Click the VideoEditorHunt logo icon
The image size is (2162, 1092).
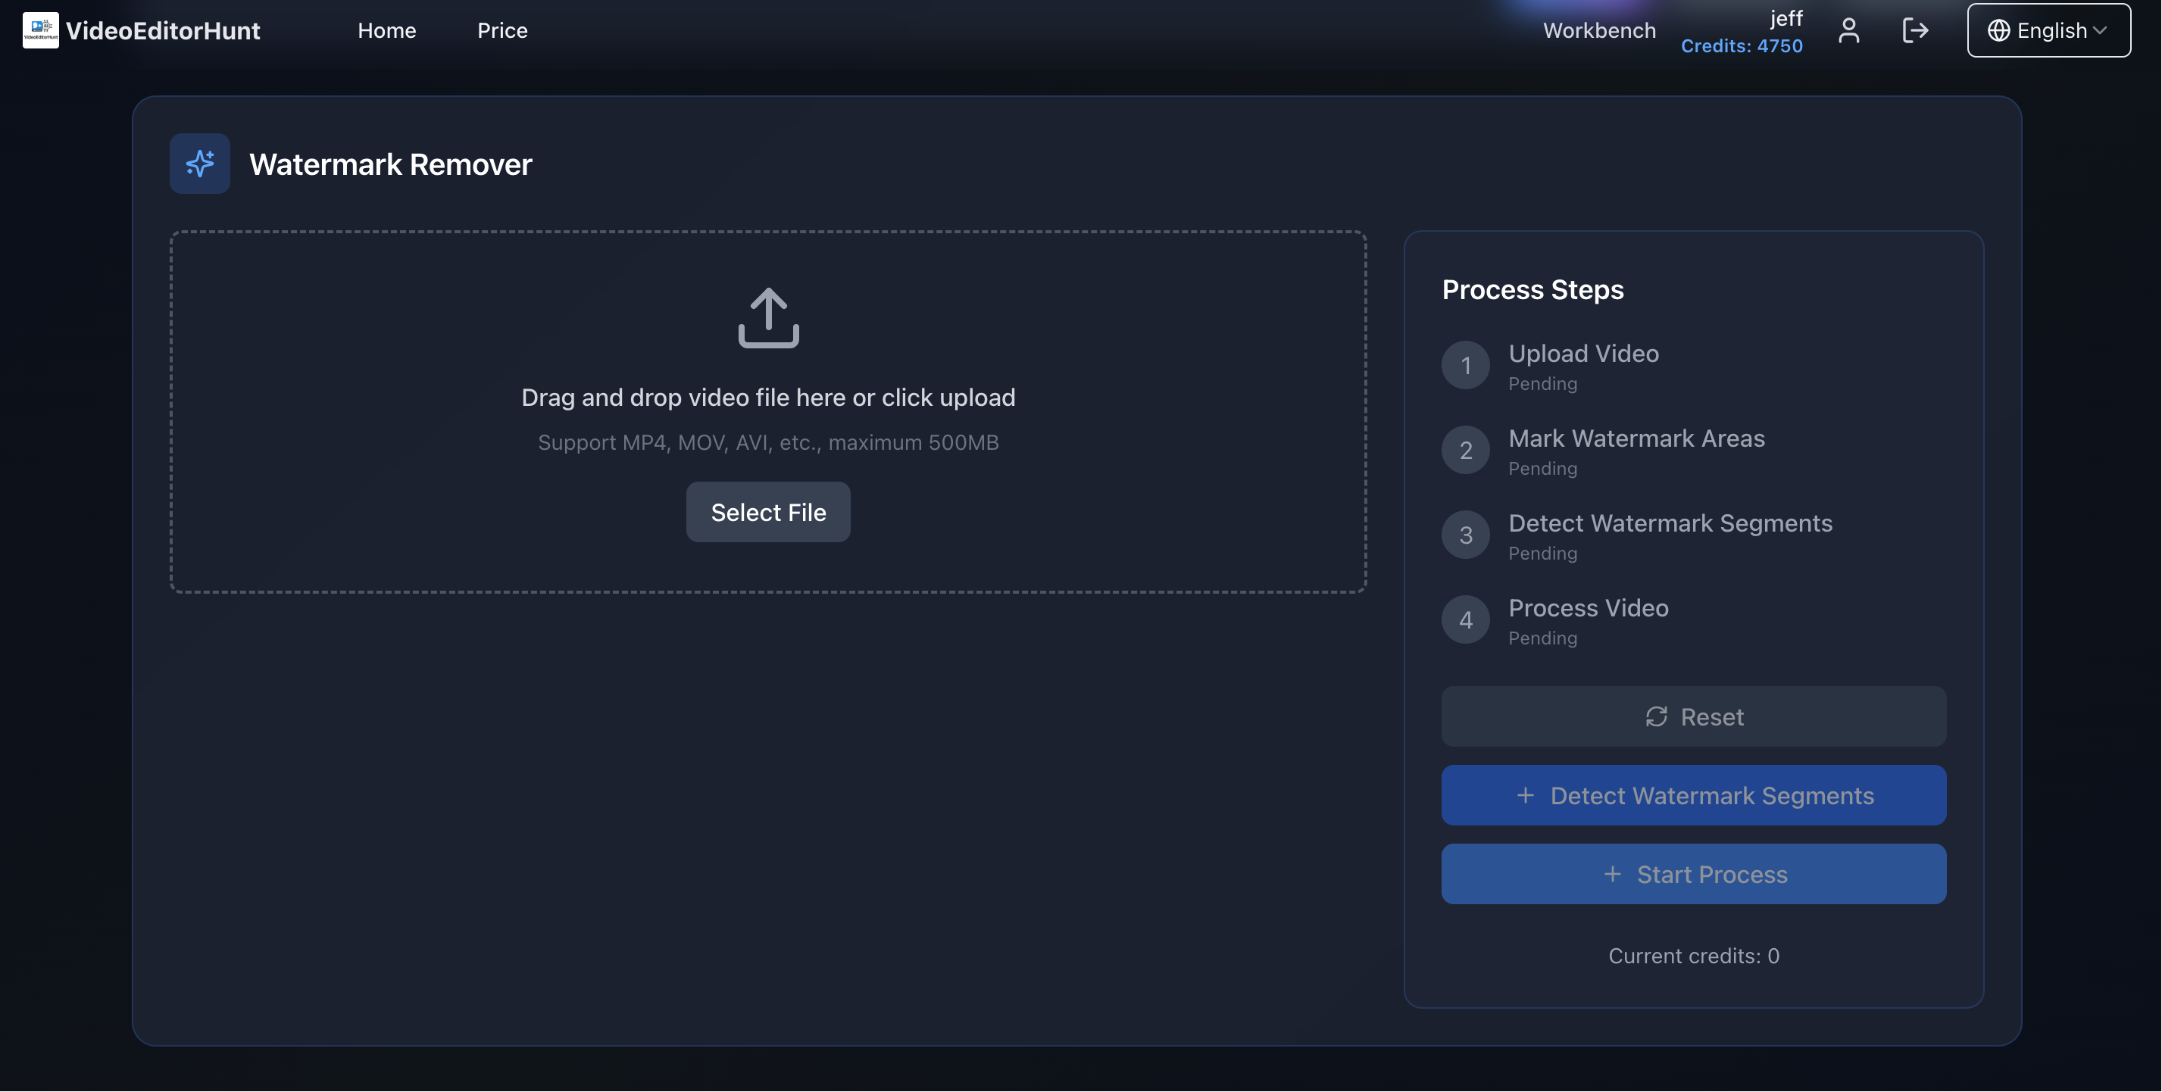(x=40, y=30)
